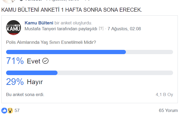This screenshot has width=181, height=117.
Task: Click the 'Bu anket sona erdi' notice
Action: [25, 94]
